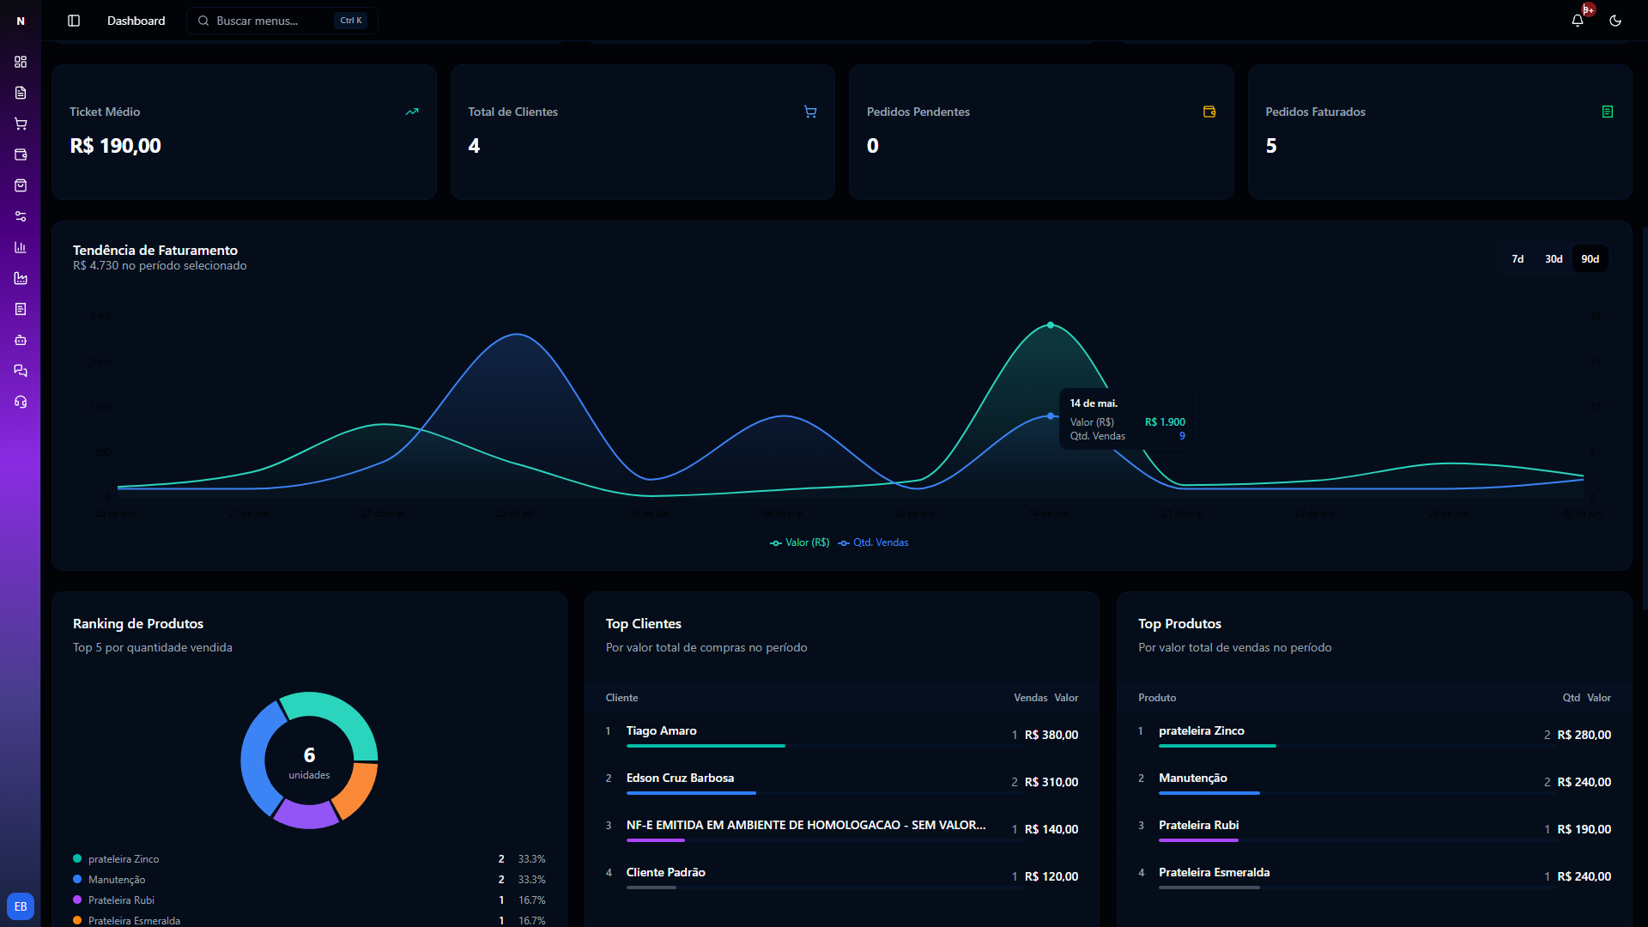Viewport: 1648px width, 927px height.
Task: Click the Valor column header in Top Clientes
Action: (x=1066, y=698)
